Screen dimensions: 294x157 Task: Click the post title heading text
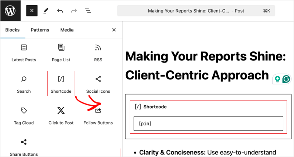point(205,66)
